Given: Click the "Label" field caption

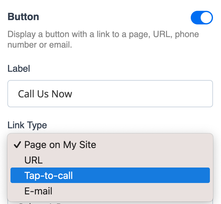Looking at the screenshot, I should click(x=19, y=69).
